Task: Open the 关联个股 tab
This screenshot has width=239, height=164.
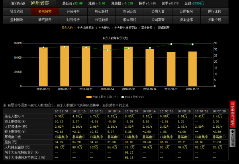Action: coord(215,20)
